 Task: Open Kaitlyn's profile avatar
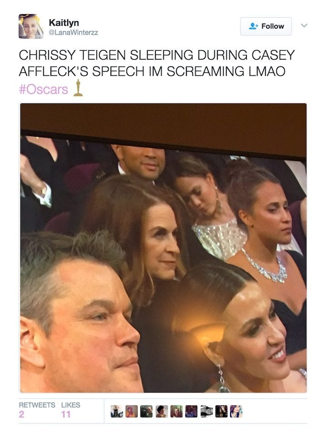31,26
